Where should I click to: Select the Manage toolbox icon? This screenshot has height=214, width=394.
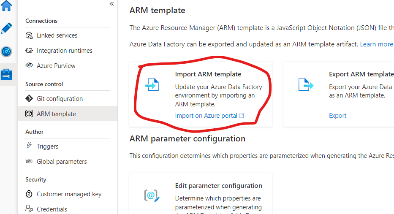tap(7, 75)
